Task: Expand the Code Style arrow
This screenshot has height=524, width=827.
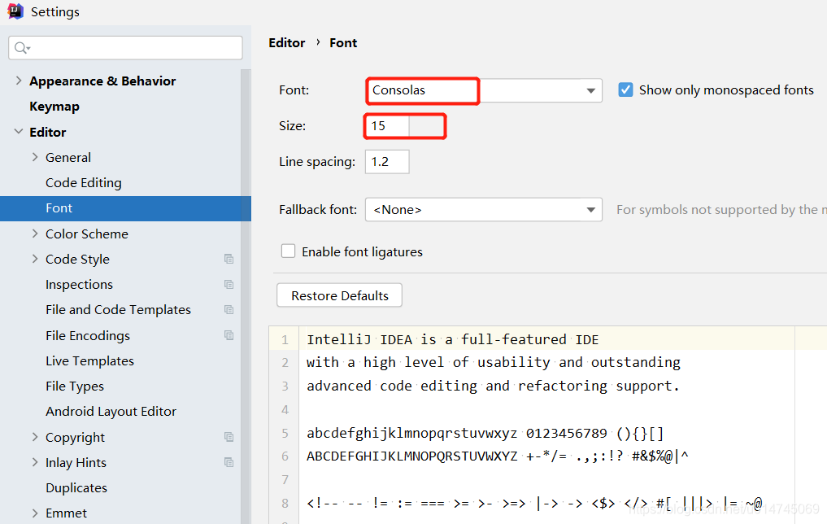Action: coord(35,259)
